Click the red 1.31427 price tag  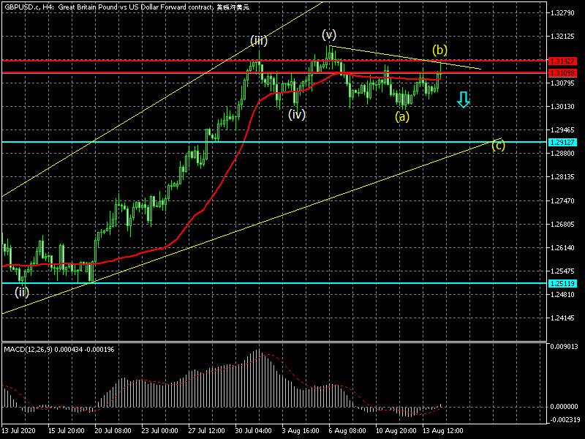pos(562,61)
